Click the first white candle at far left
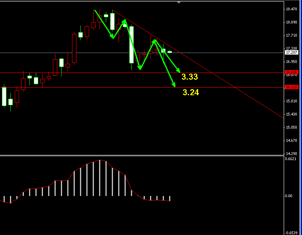Viewport: 302px width, 235px height. pos(4,96)
